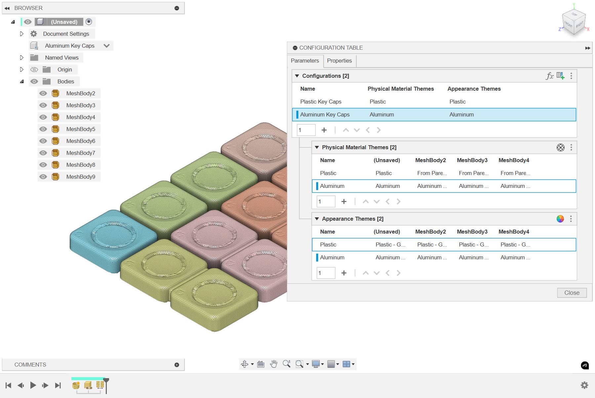This screenshot has width=595, height=398.
Task: Open the Look At tool
Action: coord(260,364)
